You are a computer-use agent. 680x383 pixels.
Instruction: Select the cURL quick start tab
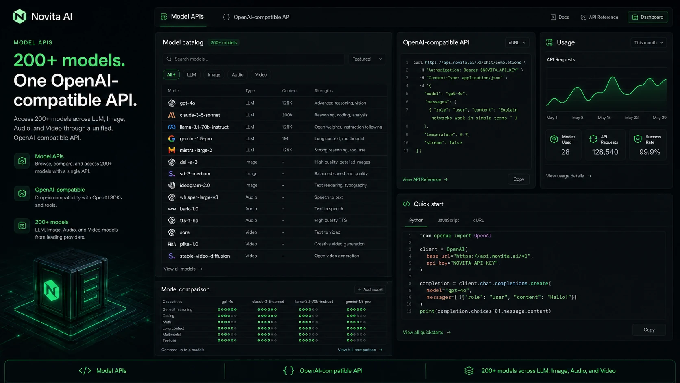478,220
